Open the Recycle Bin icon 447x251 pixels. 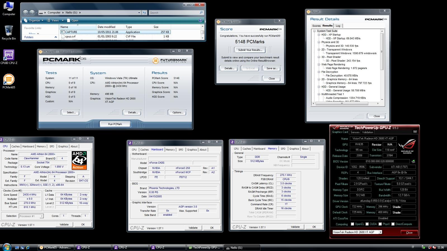tap(9, 32)
